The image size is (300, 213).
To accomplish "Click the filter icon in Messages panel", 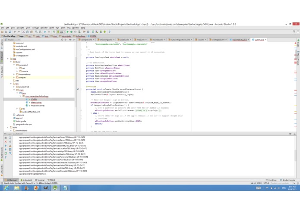I will coord(10,153).
